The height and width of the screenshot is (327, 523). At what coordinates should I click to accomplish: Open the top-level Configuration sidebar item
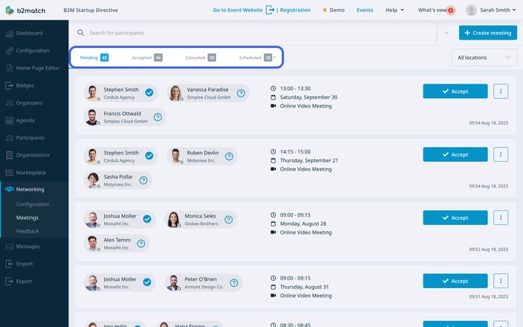pos(32,50)
